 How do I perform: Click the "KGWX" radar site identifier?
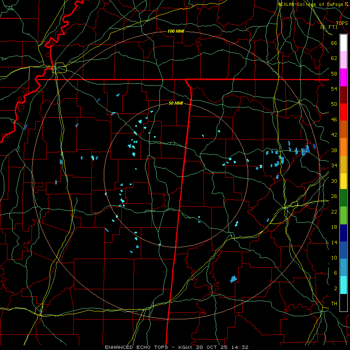[x=186, y=347]
